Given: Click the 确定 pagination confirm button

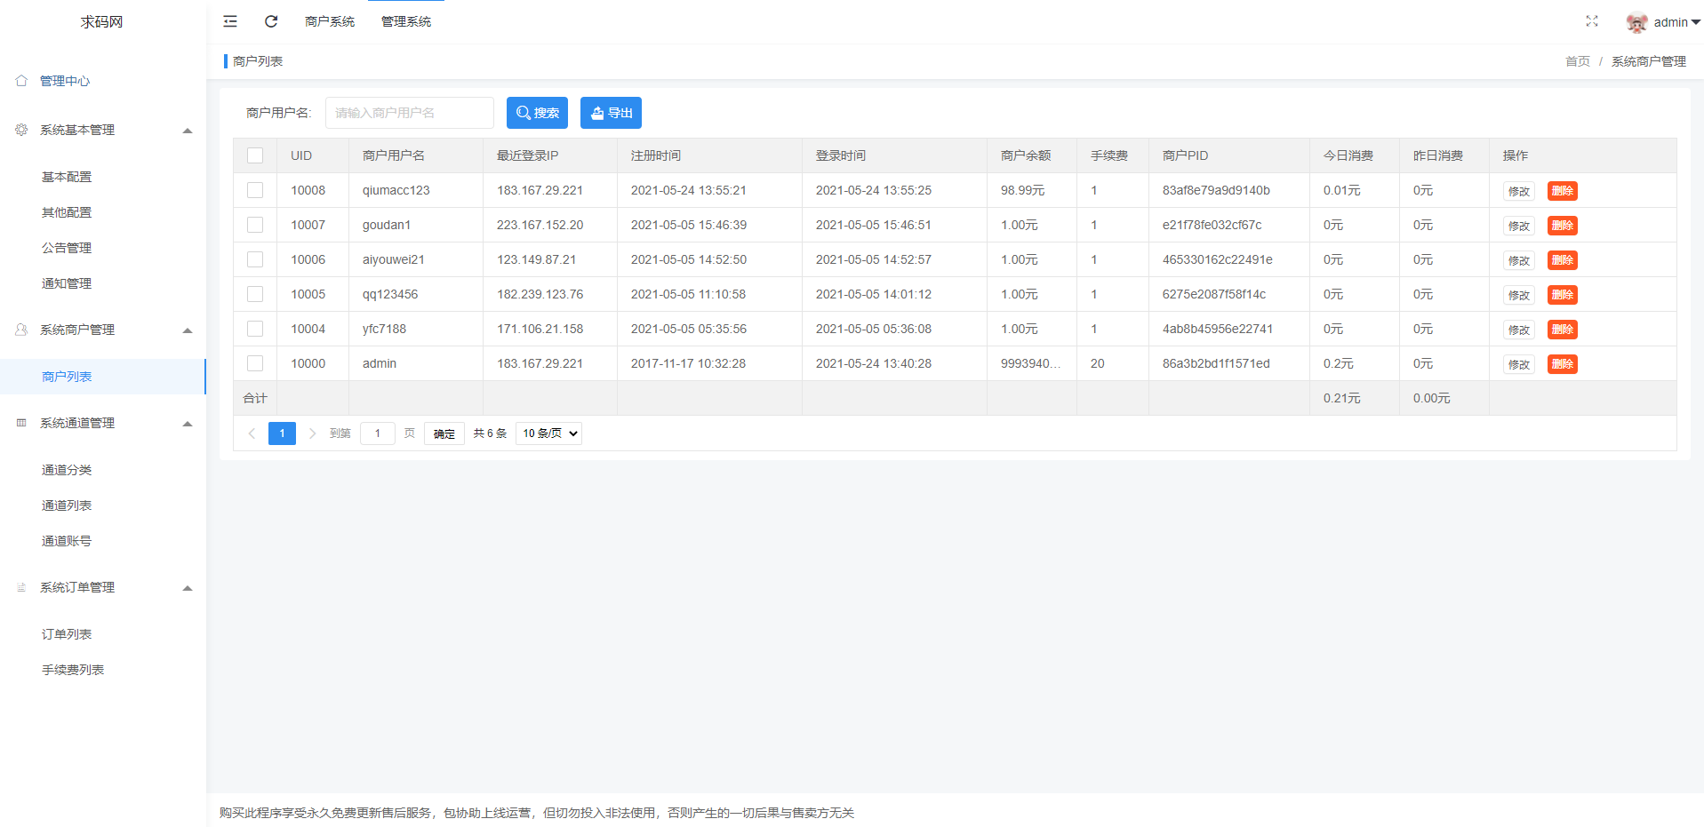Looking at the screenshot, I should 444,433.
